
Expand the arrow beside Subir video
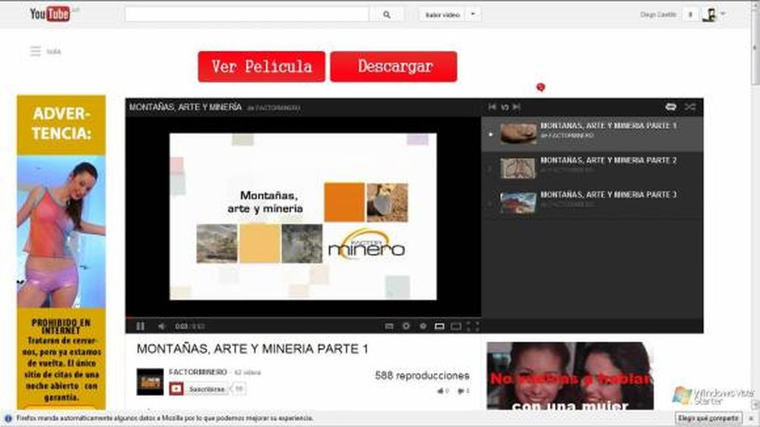pos(473,14)
